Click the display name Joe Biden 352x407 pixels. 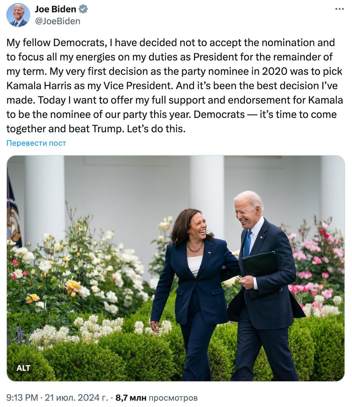tap(56, 9)
